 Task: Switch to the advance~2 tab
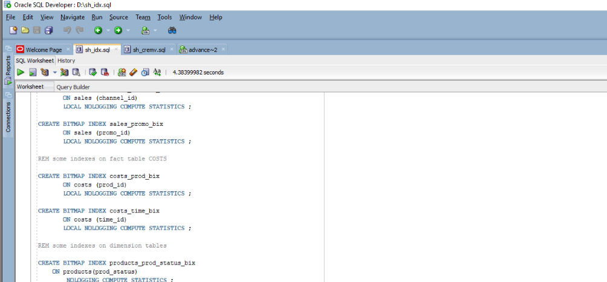coord(203,50)
